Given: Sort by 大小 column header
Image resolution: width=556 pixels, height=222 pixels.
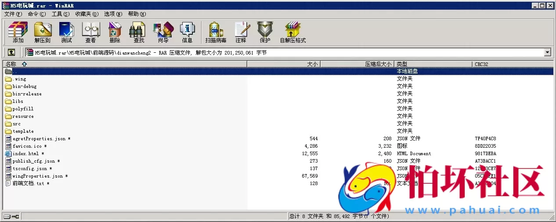Looking at the screenshot, I should coord(284,64).
